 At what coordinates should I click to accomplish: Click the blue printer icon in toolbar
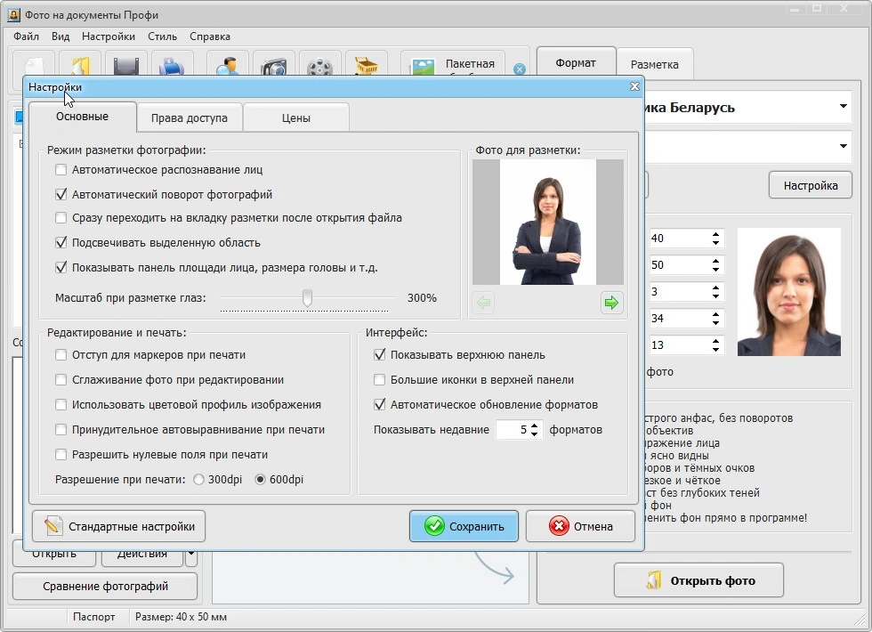(x=172, y=65)
